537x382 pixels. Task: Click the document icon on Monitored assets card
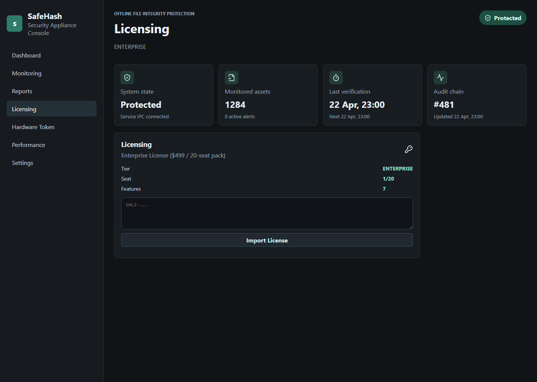coord(232,78)
